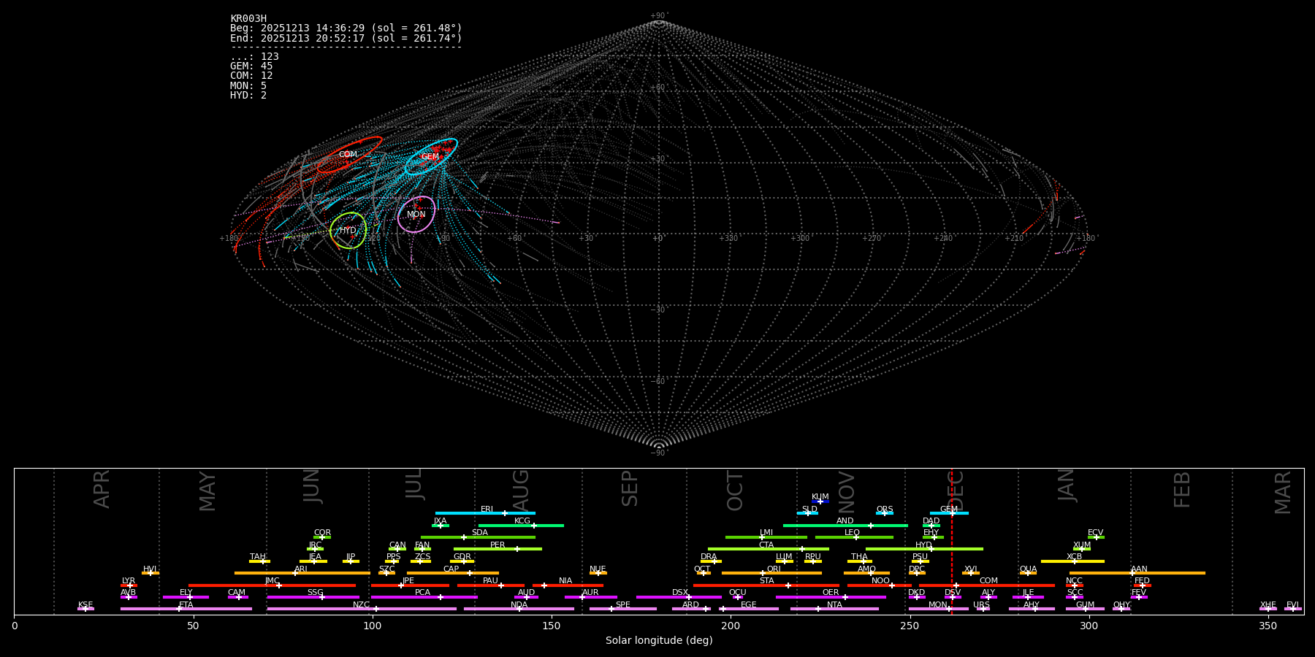
Task: Click the GEM radiant label on sky map
Action: [430, 157]
